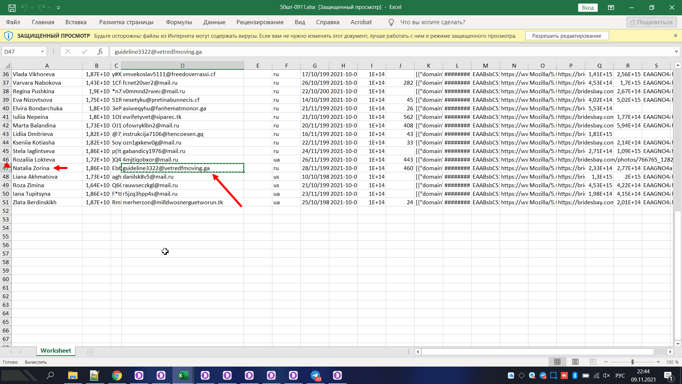
Task: Click horizontal scrollbar left arrow
Action: click(418, 352)
